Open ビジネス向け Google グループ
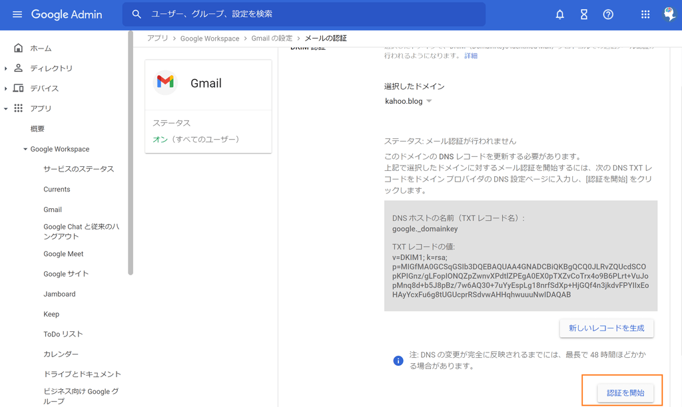 tap(81, 396)
